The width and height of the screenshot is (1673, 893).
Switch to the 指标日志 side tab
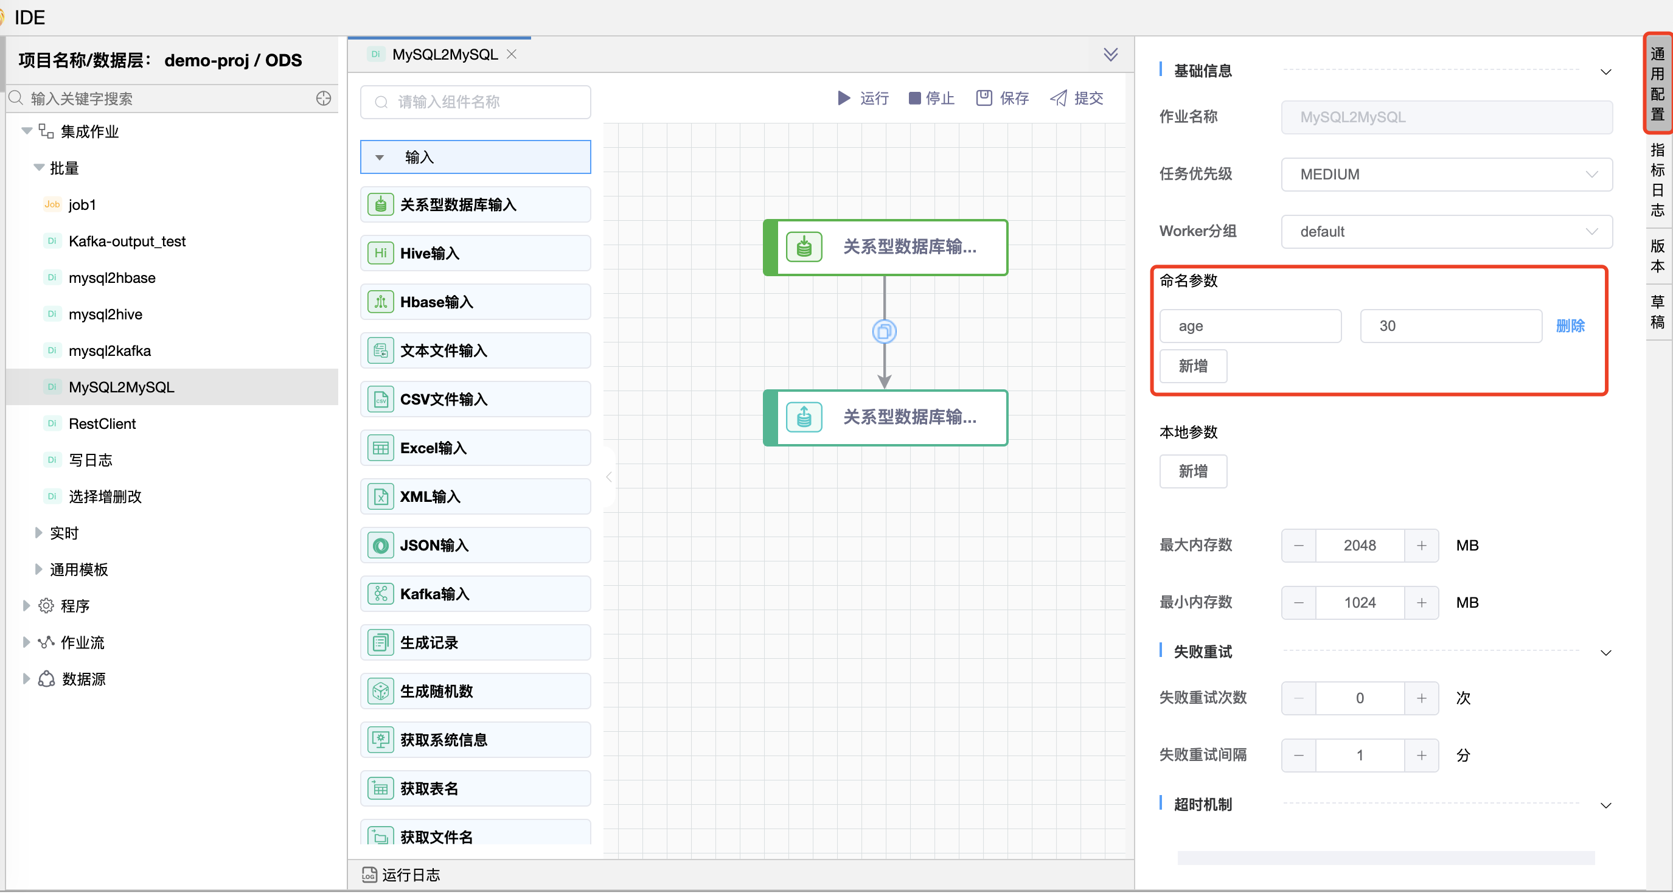1657,180
